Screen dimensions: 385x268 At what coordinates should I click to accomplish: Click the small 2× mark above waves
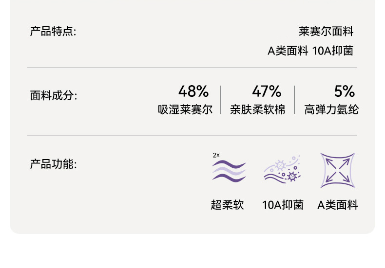[216, 155]
